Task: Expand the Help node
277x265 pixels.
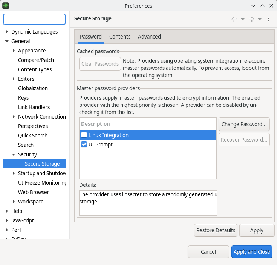Action: click(x=7, y=211)
